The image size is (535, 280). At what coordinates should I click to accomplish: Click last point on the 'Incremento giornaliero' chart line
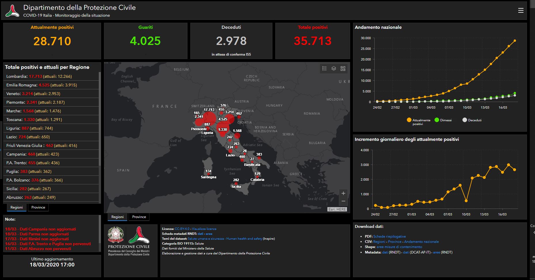515,170
